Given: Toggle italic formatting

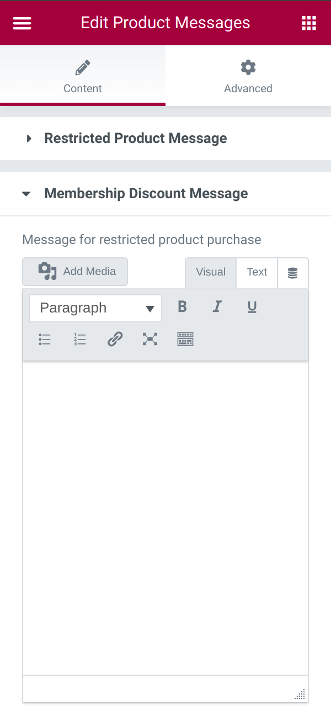Looking at the screenshot, I should point(217,307).
